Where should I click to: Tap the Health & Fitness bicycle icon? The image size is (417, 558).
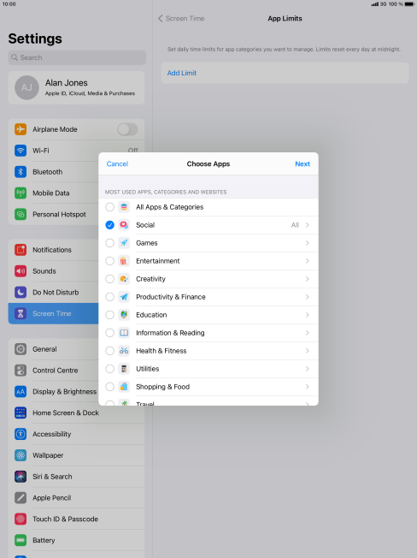[124, 351]
